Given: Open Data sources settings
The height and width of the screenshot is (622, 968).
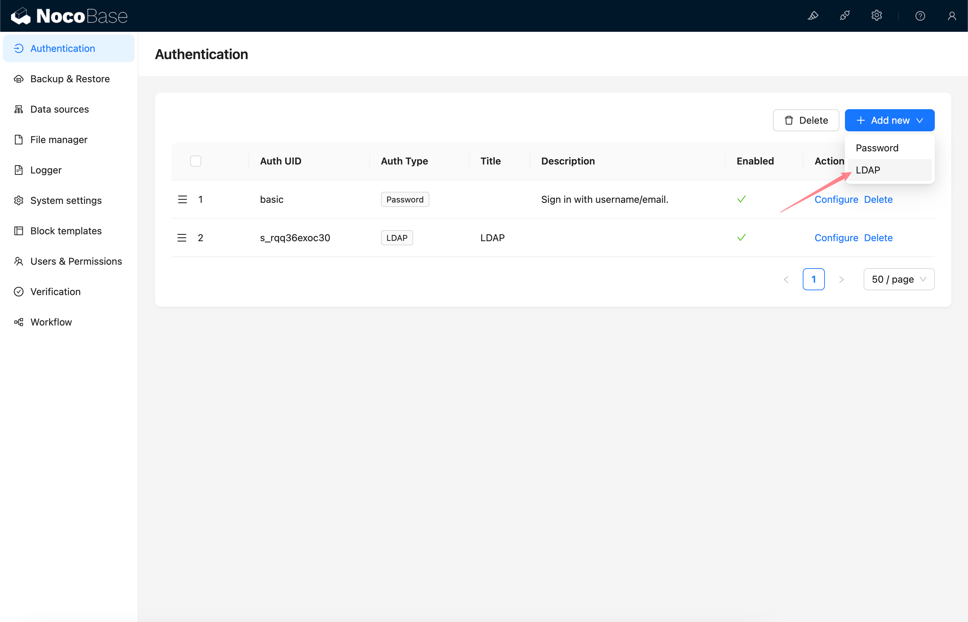Looking at the screenshot, I should (x=69, y=109).
